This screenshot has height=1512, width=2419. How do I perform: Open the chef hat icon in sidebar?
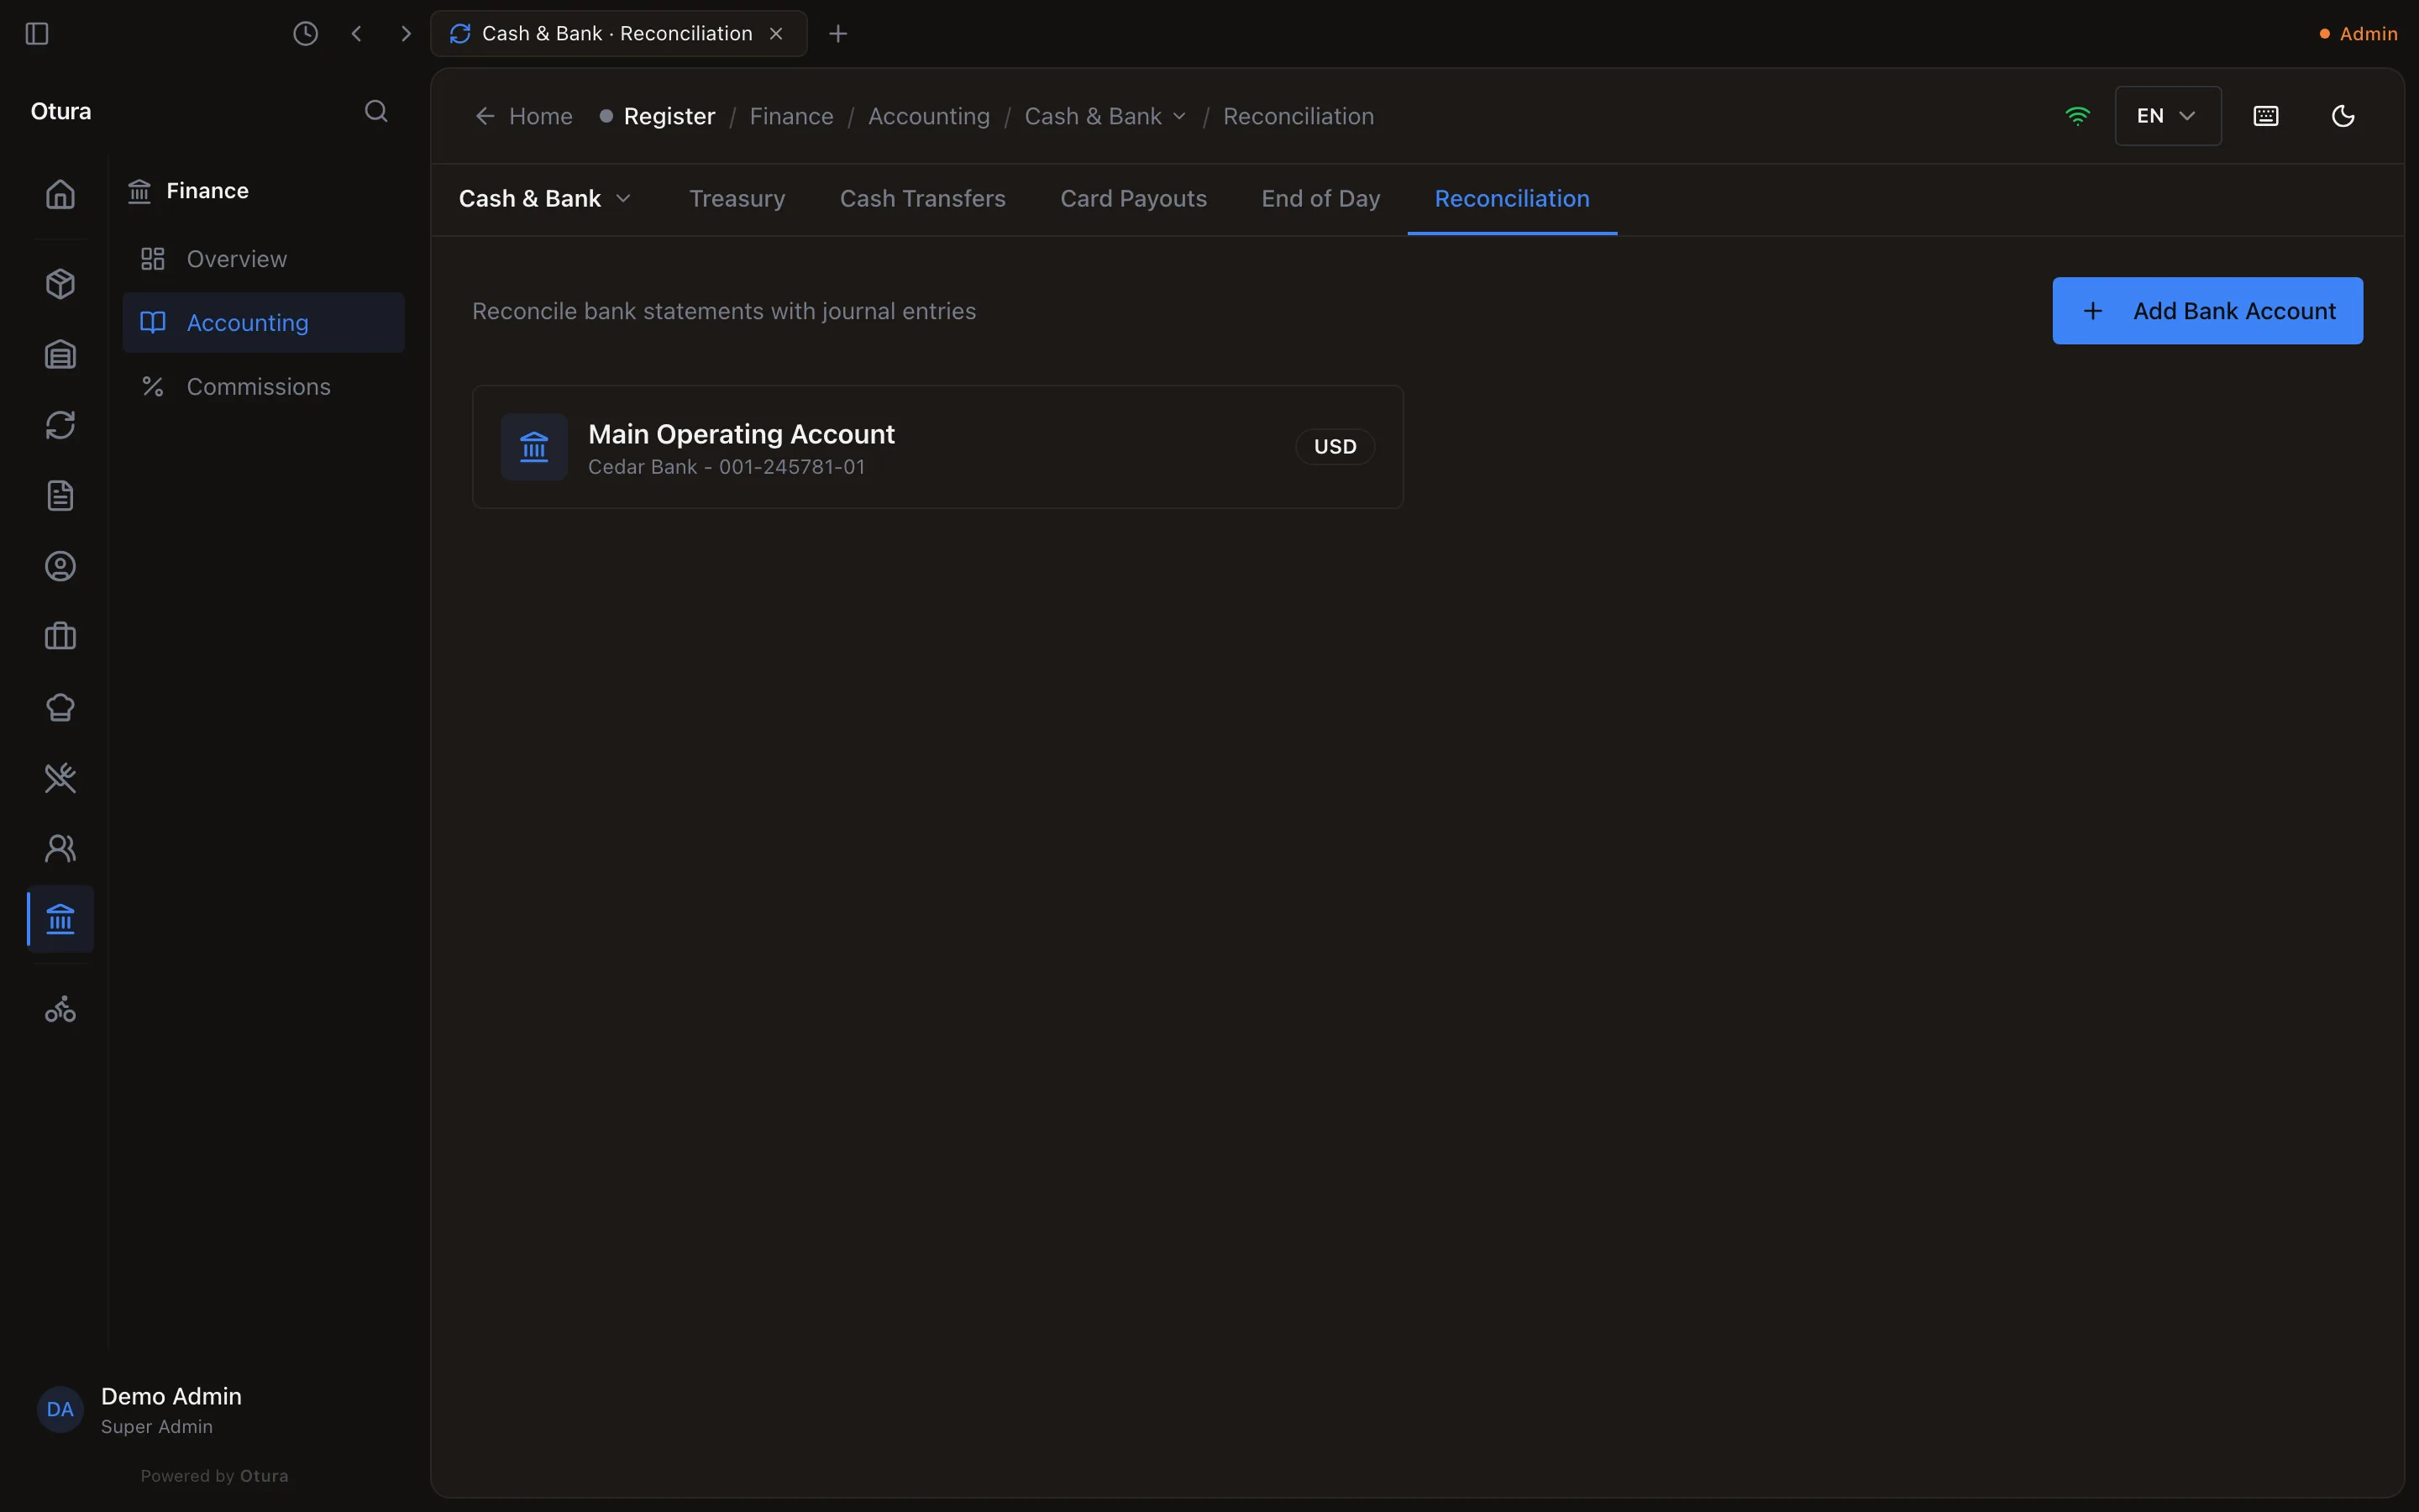(x=60, y=707)
